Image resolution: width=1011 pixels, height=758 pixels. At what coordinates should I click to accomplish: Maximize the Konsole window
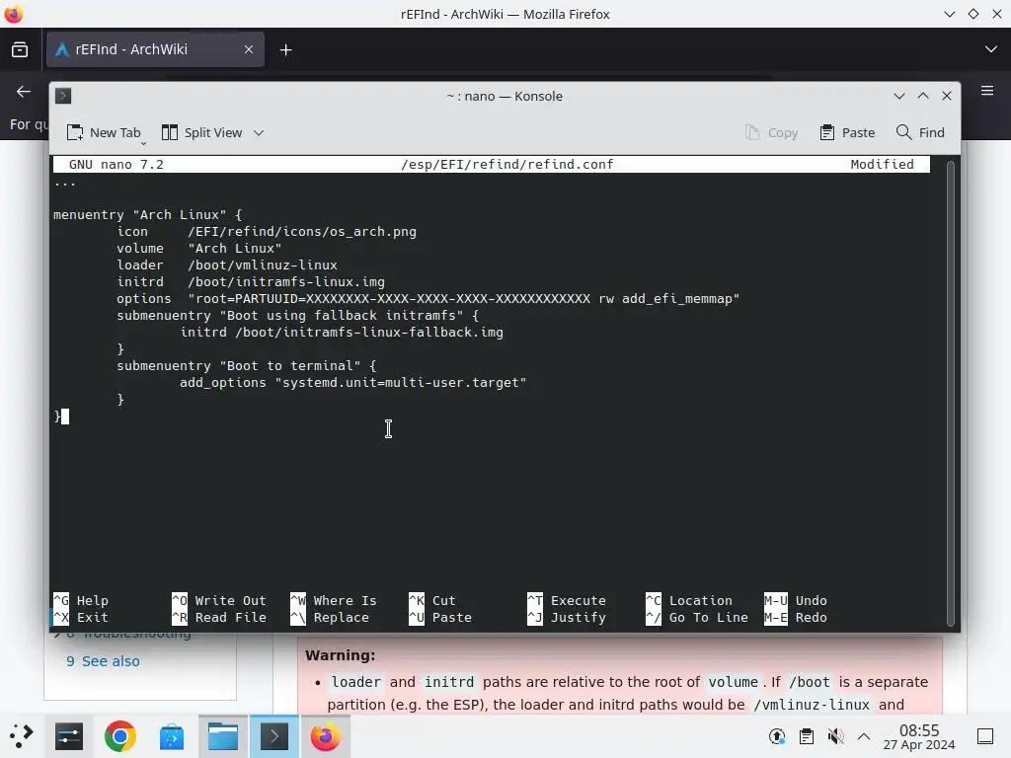[923, 96]
